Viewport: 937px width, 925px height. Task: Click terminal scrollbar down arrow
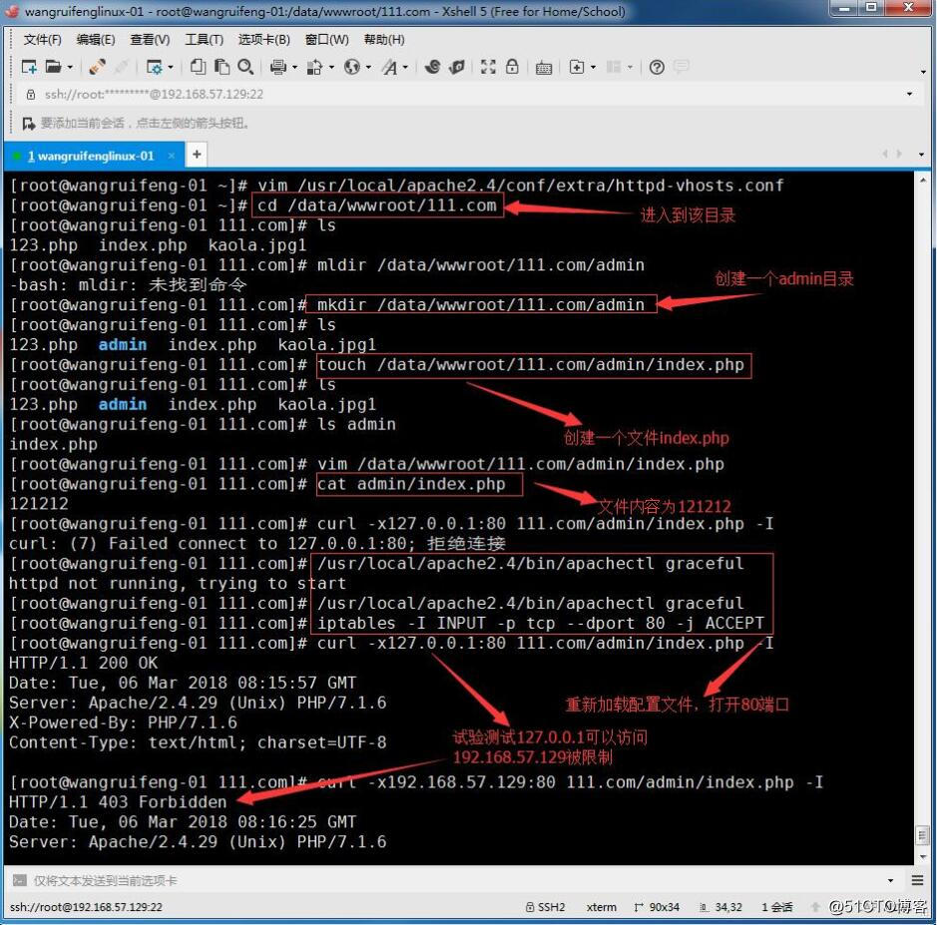tap(923, 857)
